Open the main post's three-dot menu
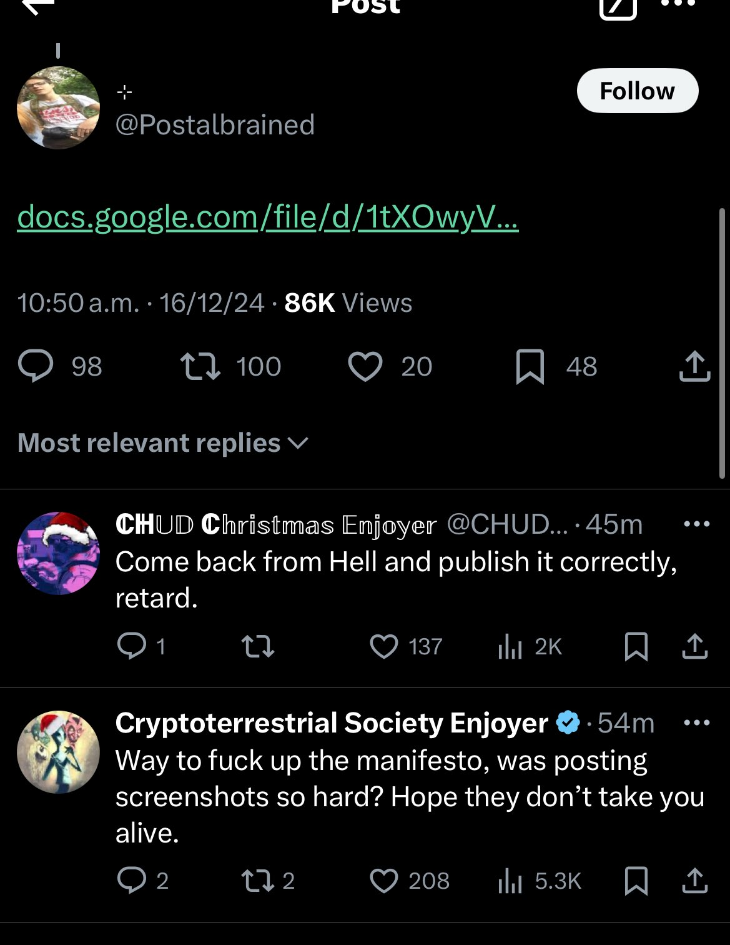Image resolution: width=730 pixels, height=945 pixels. pos(678,4)
